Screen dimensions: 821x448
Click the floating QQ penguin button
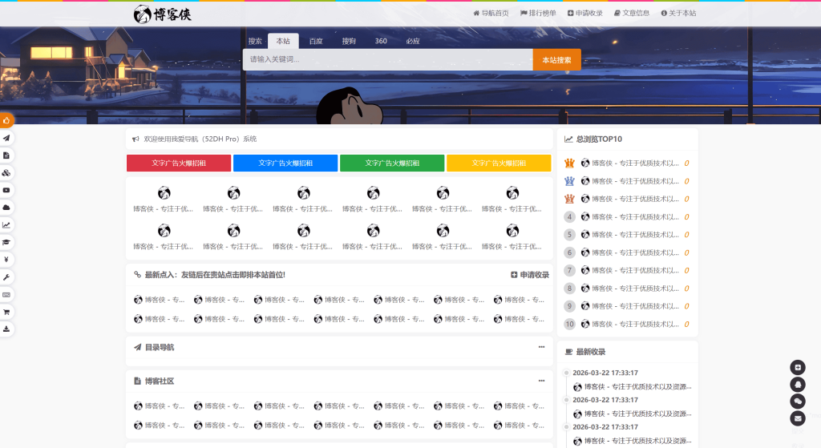click(x=798, y=385)
